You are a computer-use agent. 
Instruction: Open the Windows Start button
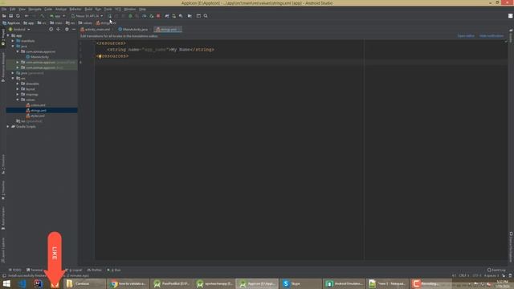coord(6,283)
